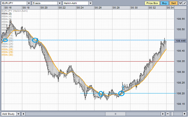Click the 108.35 price axis label

point(180,61)
